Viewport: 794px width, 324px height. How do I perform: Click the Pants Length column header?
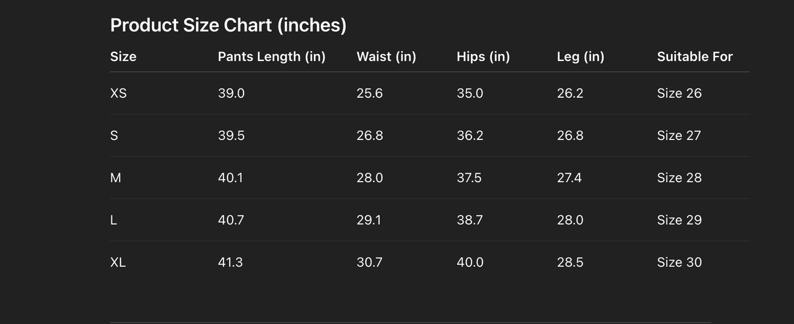[x=271, y=57]
